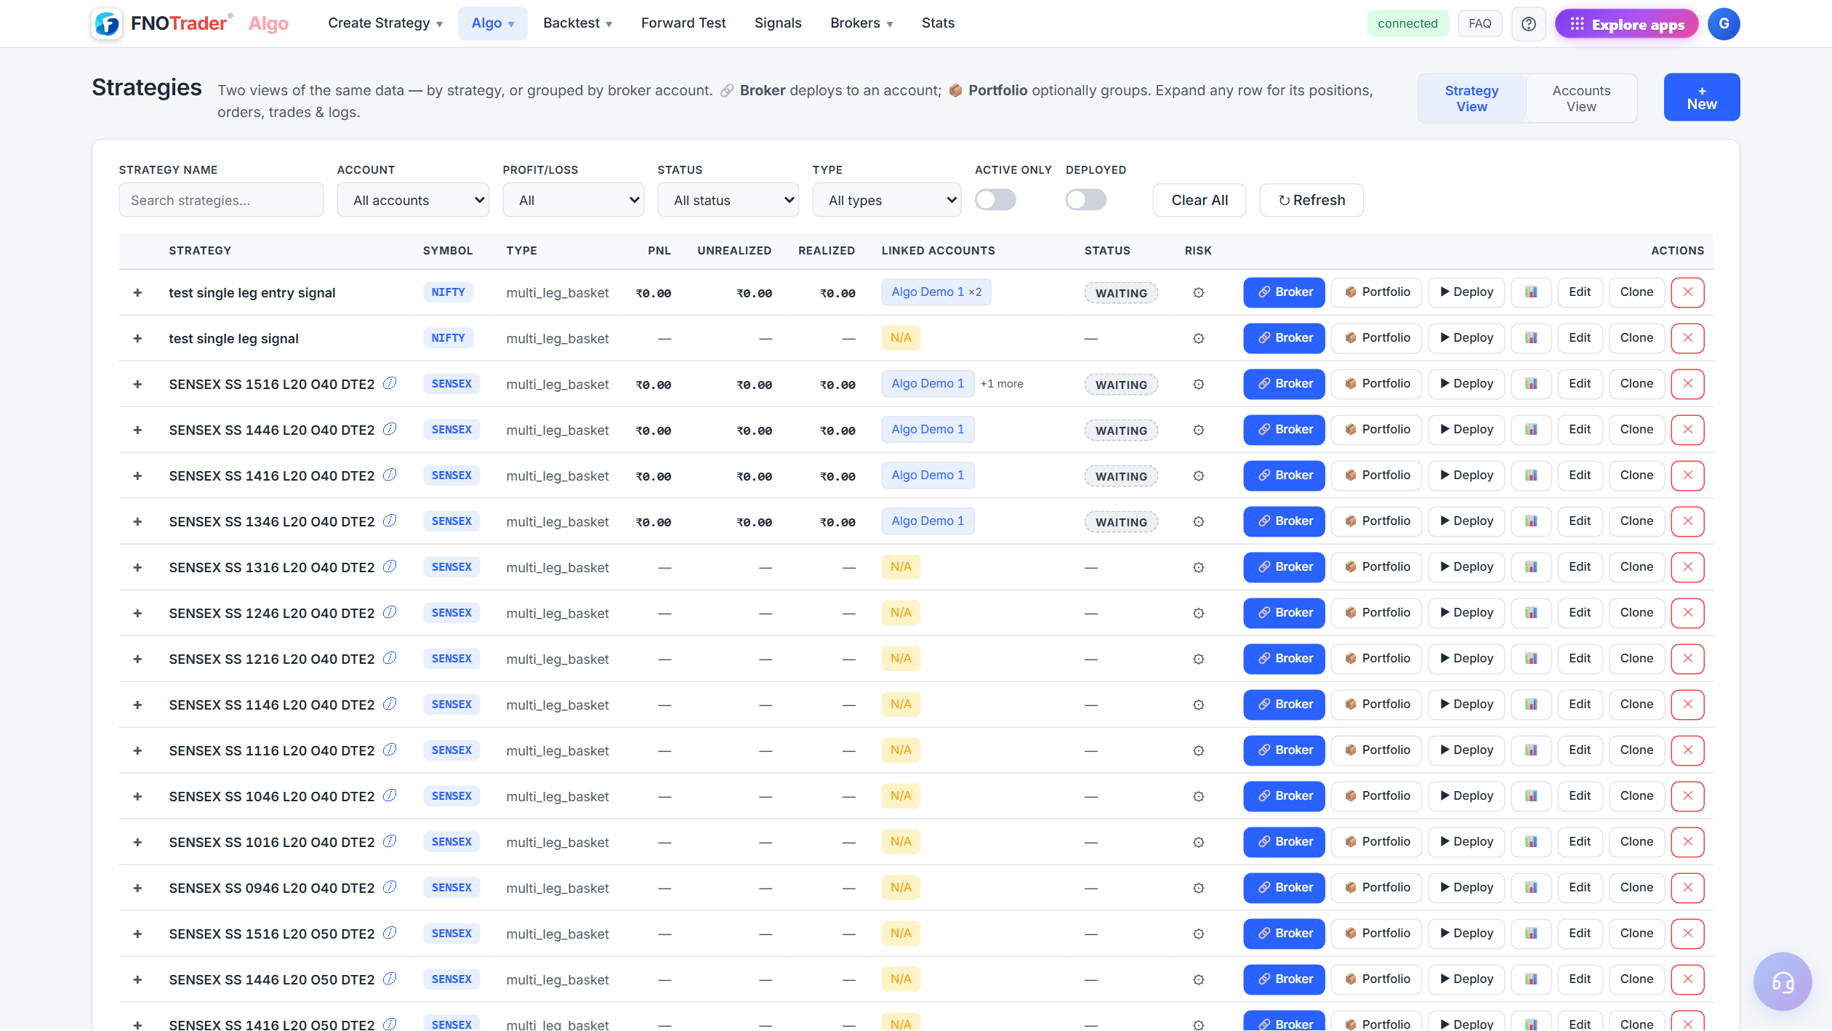Open the Signals page
The image size is (1832, 1031).
(778, 23)
